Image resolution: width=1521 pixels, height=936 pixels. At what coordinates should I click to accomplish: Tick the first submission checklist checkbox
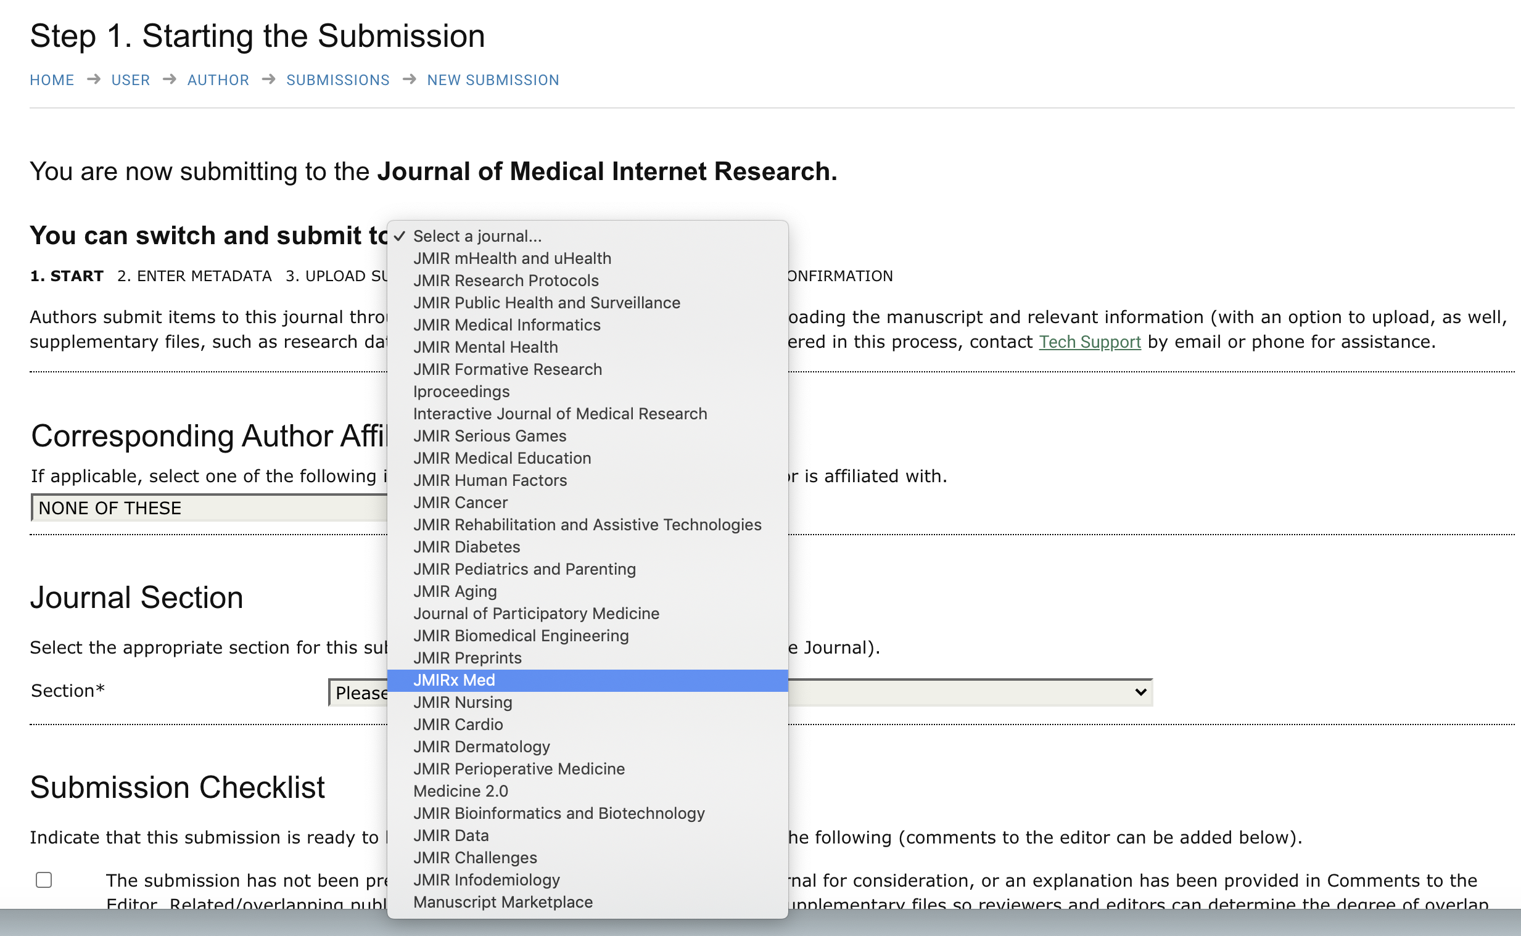pyautogui.click(x=44, y=880)
